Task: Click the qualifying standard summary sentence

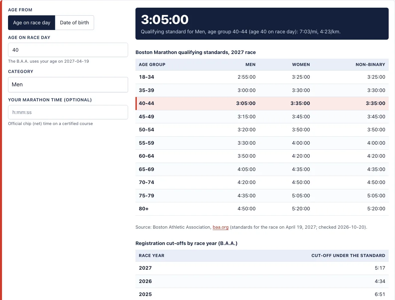Action: pos(241,32)
